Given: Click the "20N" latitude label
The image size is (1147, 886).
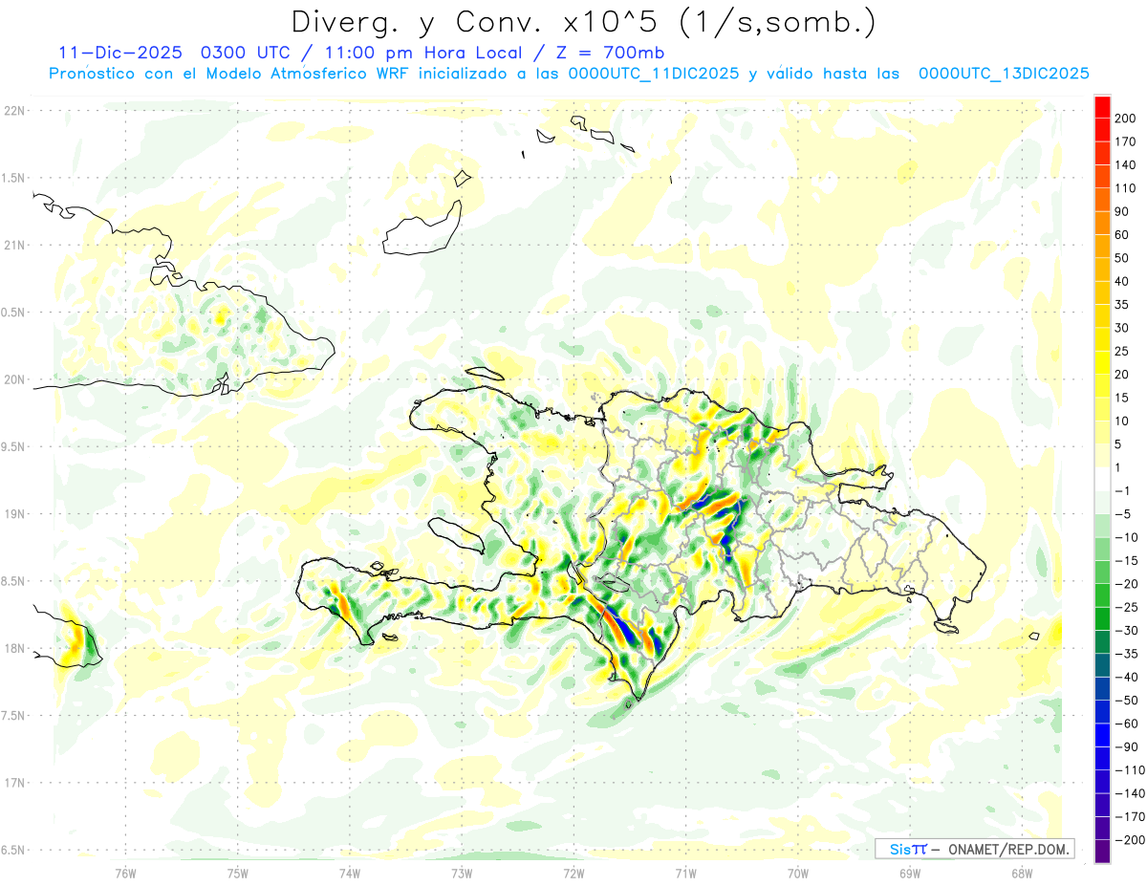Looking at the screenshot, I should 13,379.
